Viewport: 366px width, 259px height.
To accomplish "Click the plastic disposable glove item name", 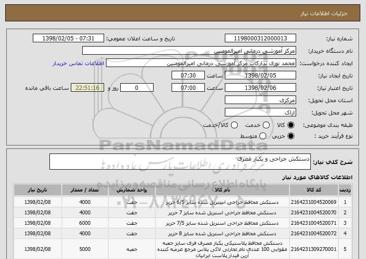I will pyautogui.click(x=222, y=249).
